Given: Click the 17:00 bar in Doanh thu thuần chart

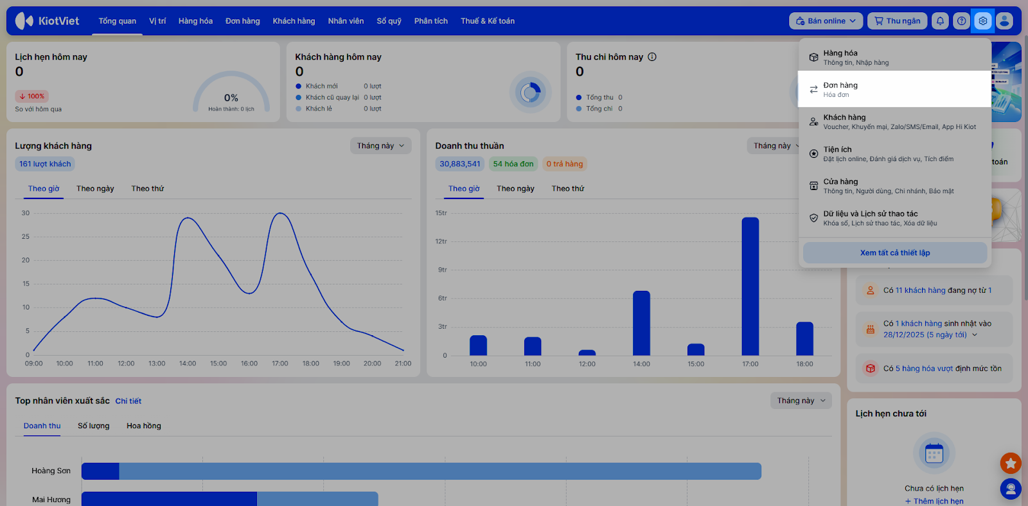Looking at the screenshot, I should [x=750, y=286].
